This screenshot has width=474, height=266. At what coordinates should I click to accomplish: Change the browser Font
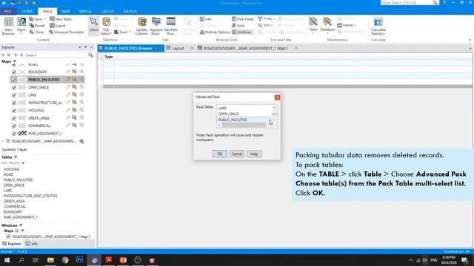tap(238, 26)
